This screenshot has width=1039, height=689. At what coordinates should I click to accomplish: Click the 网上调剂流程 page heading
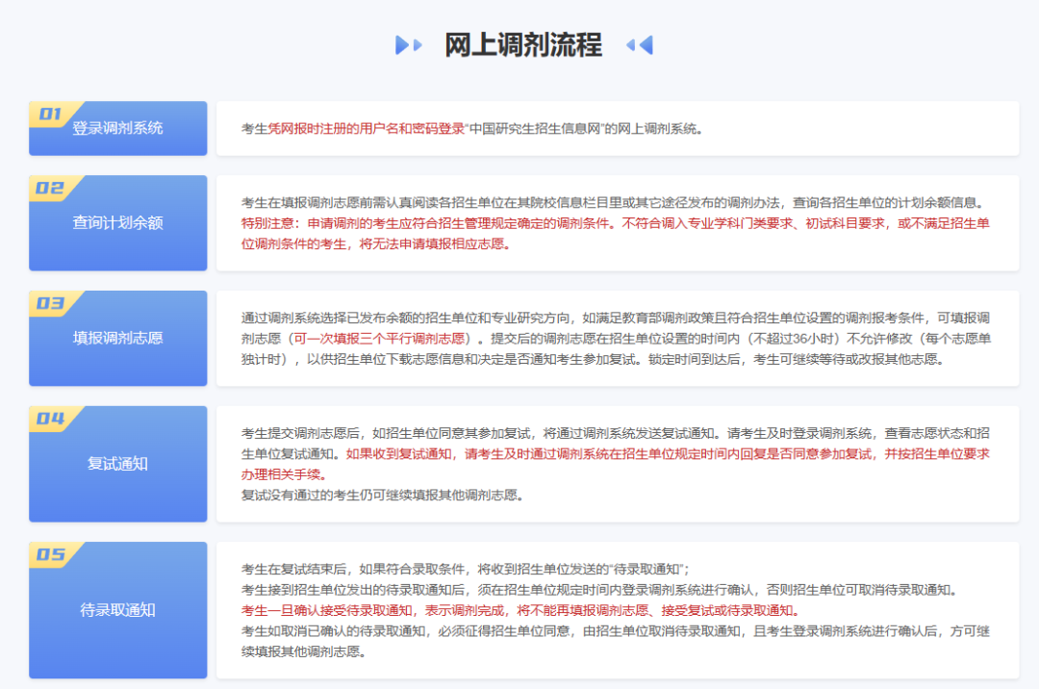[x=522, y=44]
